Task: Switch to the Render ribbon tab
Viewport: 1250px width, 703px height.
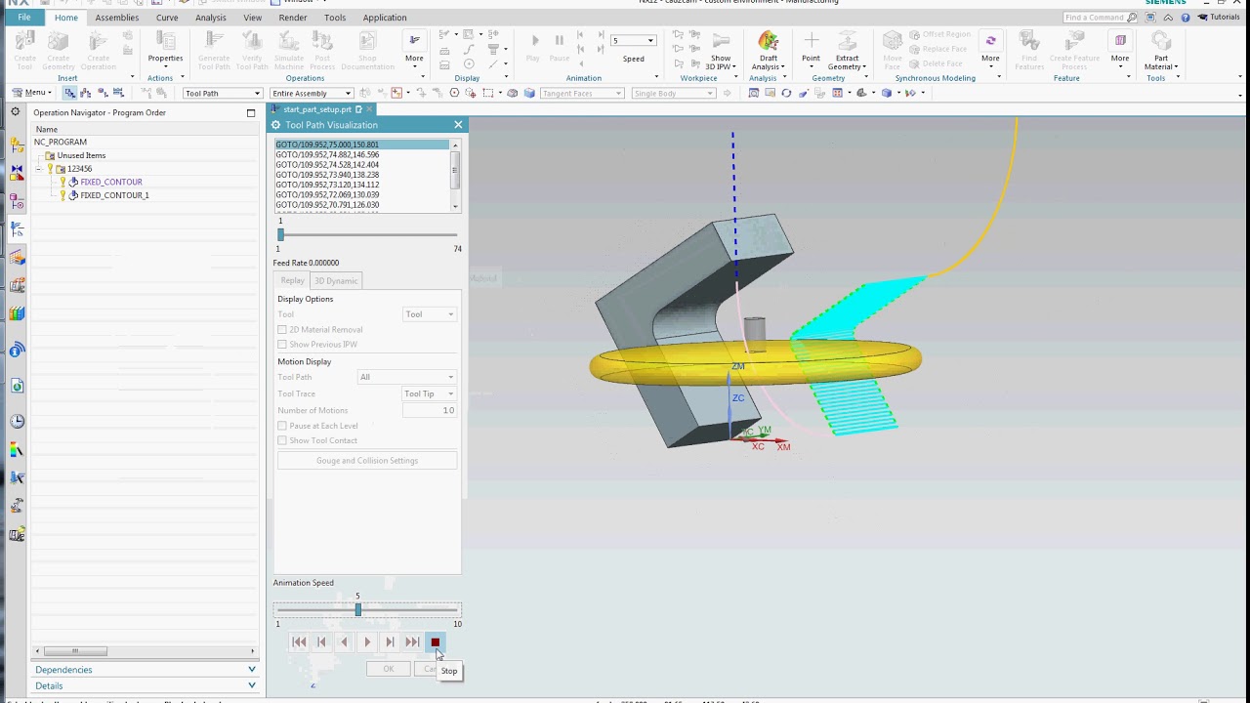Action: pos(293,18)
